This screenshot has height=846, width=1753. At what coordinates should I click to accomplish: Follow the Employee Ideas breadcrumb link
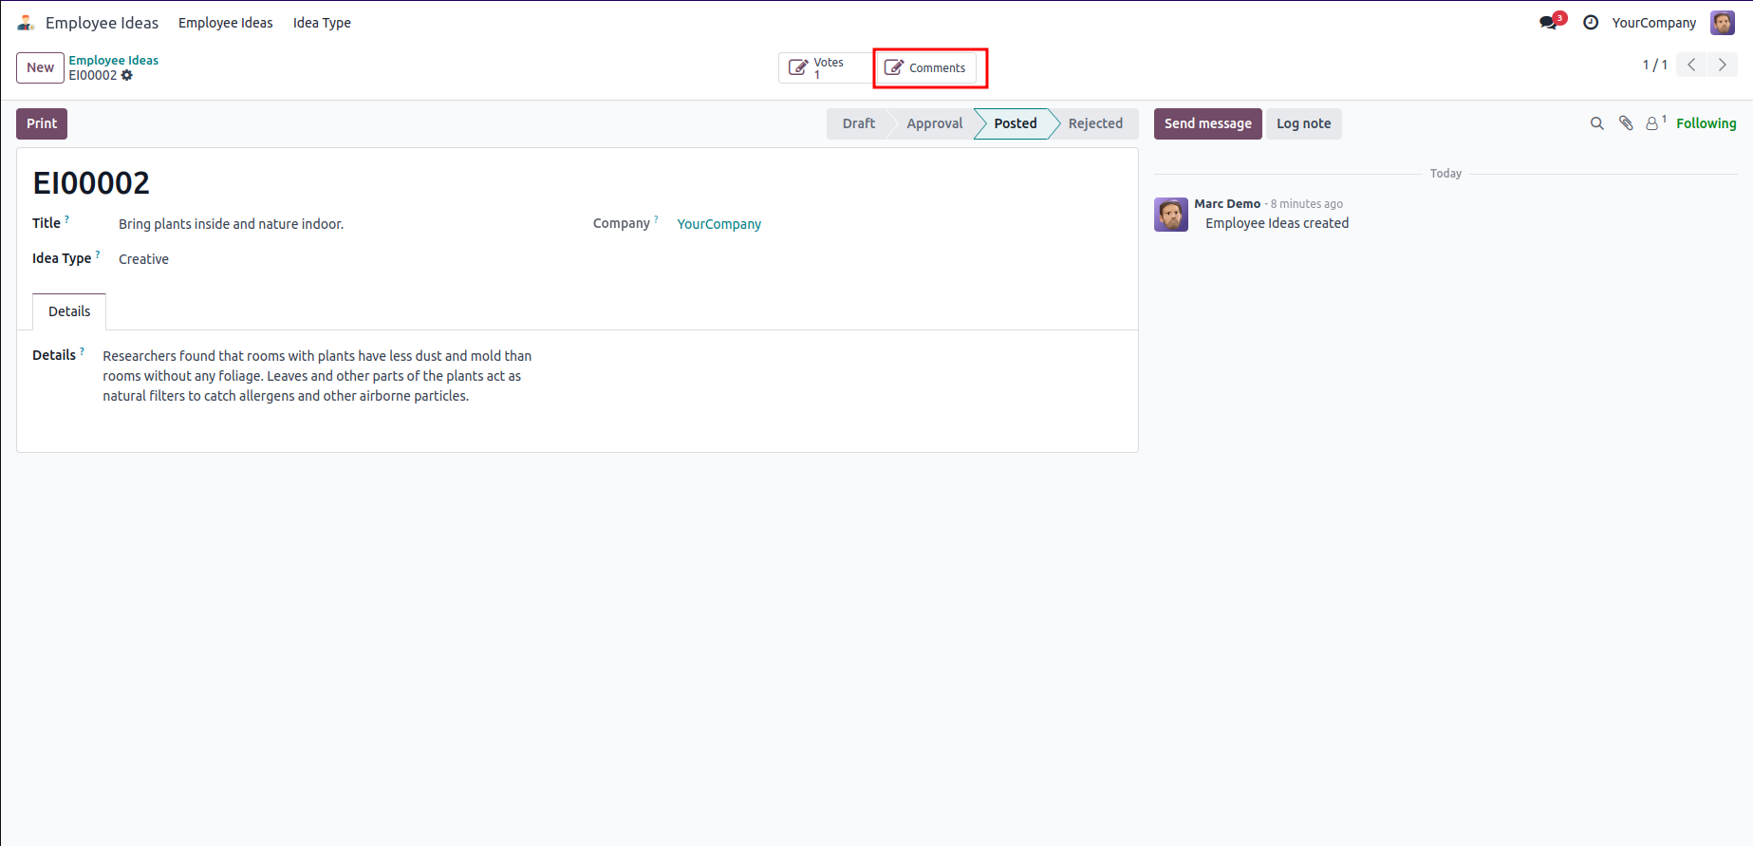(113, 60)
